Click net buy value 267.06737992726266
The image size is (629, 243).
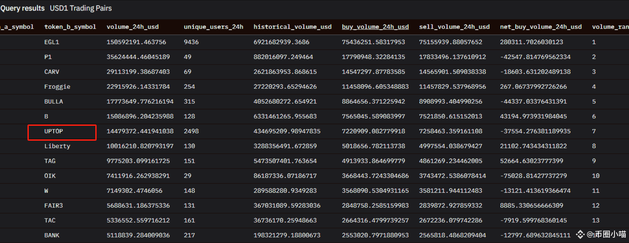point(533,87)
